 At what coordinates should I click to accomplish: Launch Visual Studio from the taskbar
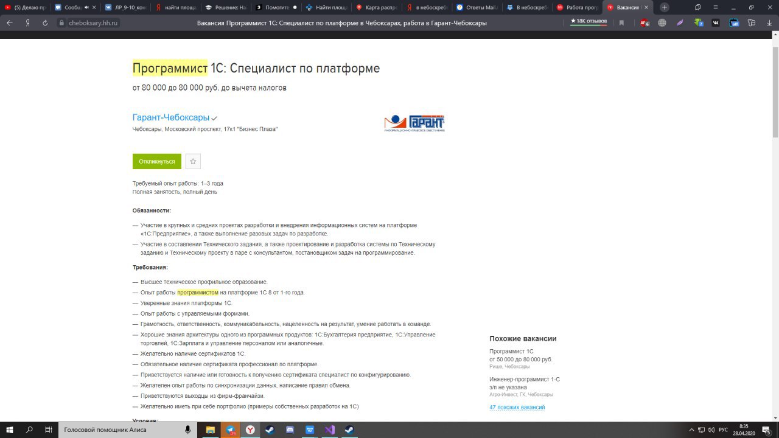click(x=329, y=429)
